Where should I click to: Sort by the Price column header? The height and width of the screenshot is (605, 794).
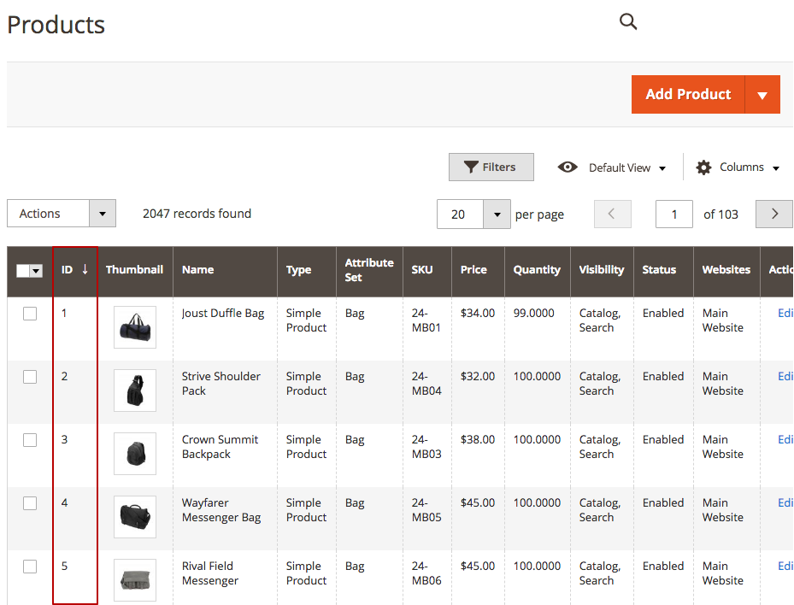click(x=473, y=270)
